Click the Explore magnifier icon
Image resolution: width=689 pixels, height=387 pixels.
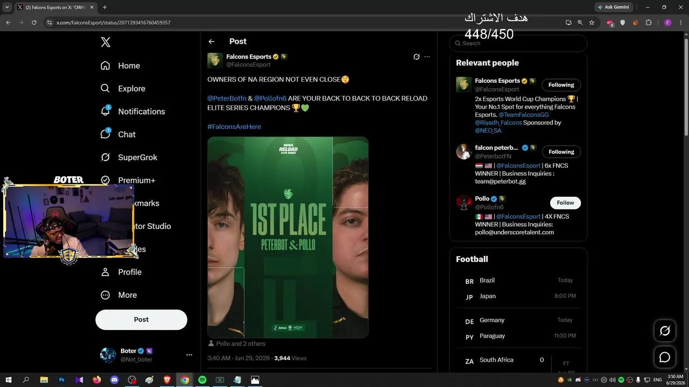[x=106, y=89]
